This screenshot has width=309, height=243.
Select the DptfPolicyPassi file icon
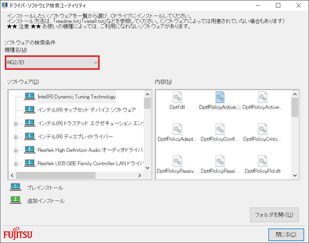click(x=220, y=161)
